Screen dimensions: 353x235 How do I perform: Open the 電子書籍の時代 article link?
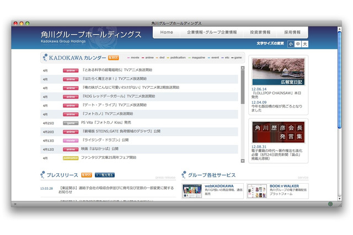pyautogui.click(x=277, y=154)
